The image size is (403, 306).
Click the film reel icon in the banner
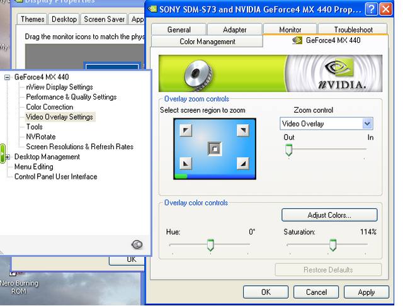point(198,75)
